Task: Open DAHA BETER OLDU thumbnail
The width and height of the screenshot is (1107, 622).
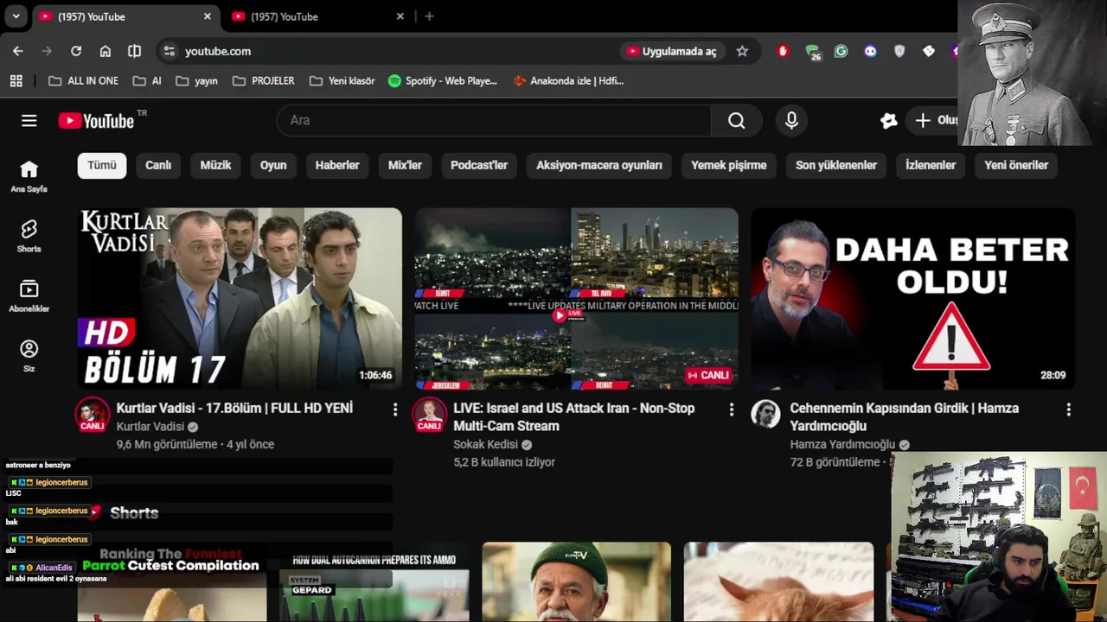Action: tap(913, 298)
